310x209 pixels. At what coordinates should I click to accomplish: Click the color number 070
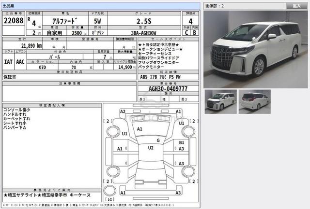click(x=42, y=68)
